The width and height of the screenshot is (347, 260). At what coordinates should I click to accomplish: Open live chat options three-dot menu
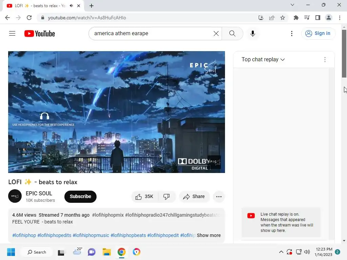[325, 60]
